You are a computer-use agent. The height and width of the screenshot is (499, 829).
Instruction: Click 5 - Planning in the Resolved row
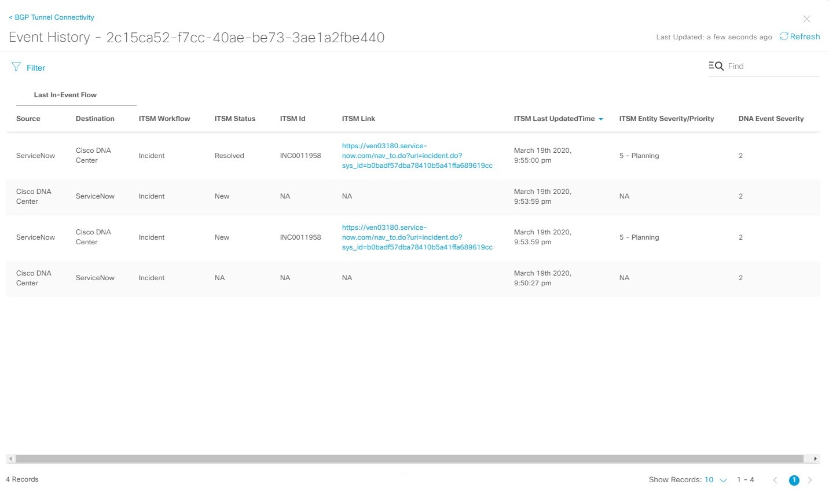coord(639,156)
